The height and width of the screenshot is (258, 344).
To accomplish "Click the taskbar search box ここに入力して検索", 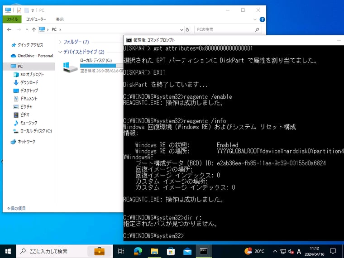I will tap(64, 251).
